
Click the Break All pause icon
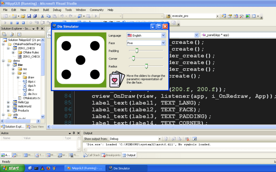pyautogui.click(x=12, y=23)
